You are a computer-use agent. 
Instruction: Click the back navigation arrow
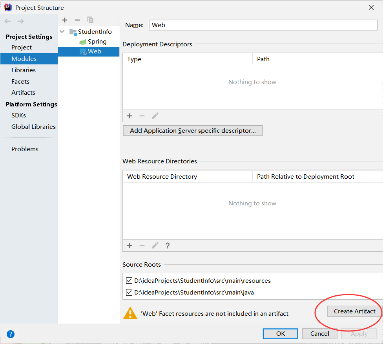click(8, 21)
